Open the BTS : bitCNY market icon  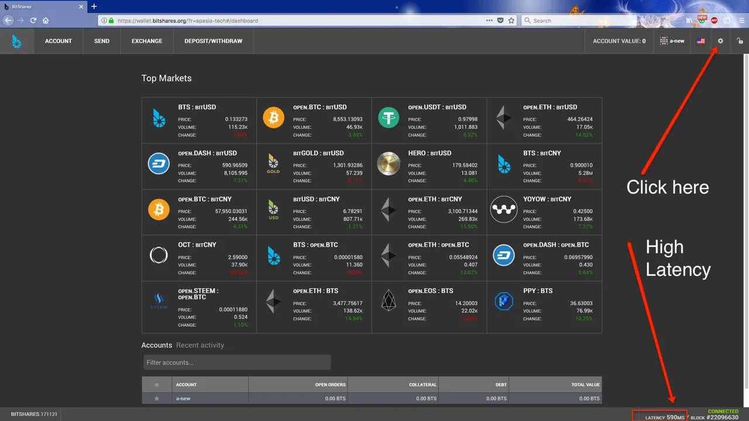pos(504,164)
